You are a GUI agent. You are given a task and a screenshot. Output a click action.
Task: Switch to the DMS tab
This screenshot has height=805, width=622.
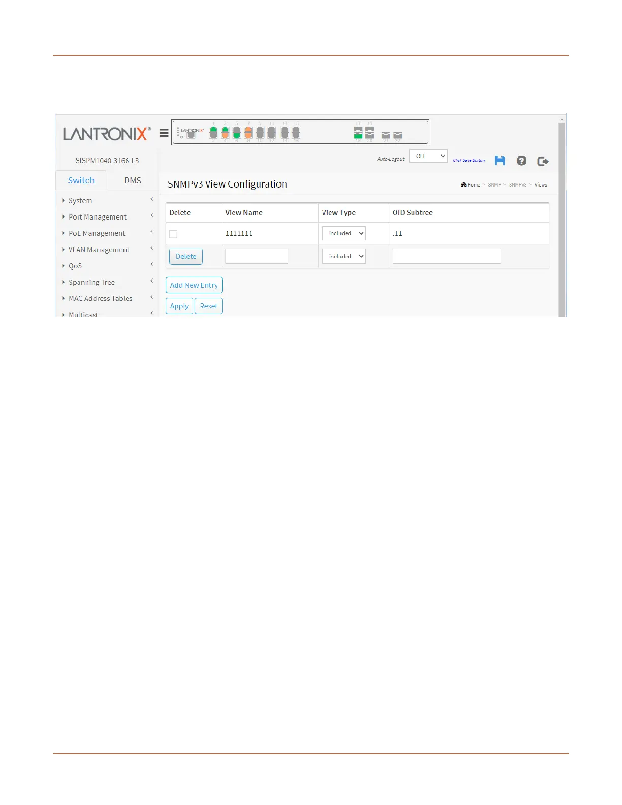pyautogui.click(x=133, y=180)
